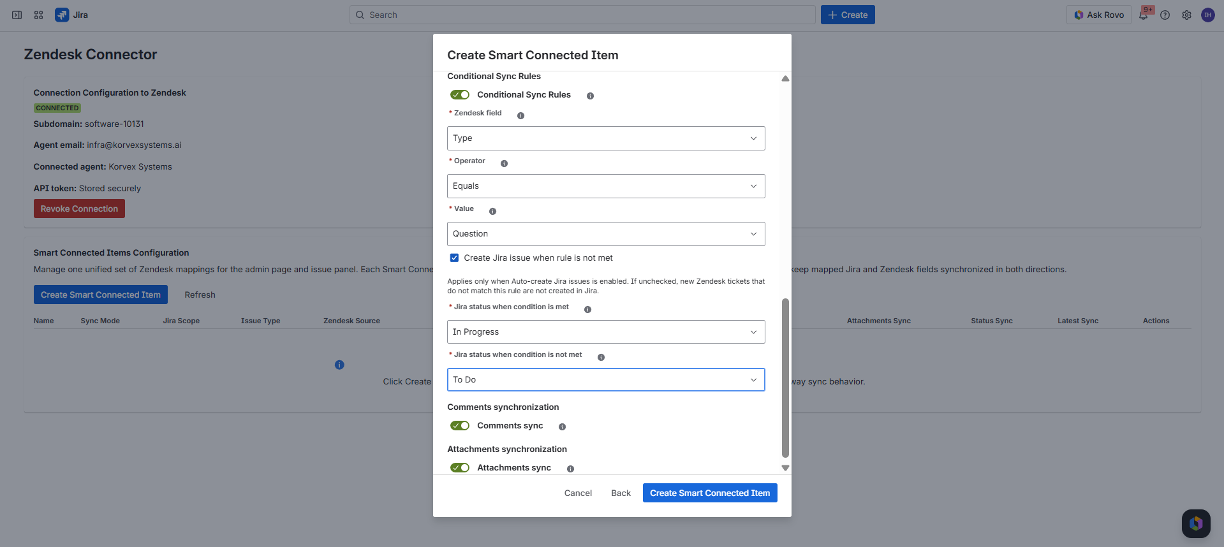Open the settings gear icon
The height and width of the screenshot is (547, 1224).
pos(1186,15)
